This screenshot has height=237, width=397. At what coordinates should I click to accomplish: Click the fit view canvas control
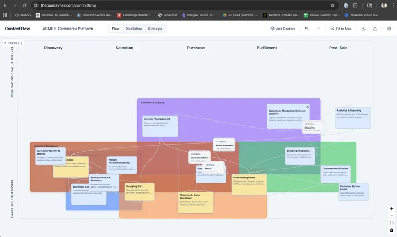click(x=391, y=223)
